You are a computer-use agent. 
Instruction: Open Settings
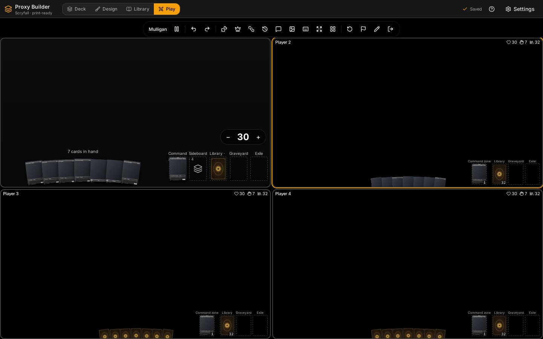pos(520,9)
